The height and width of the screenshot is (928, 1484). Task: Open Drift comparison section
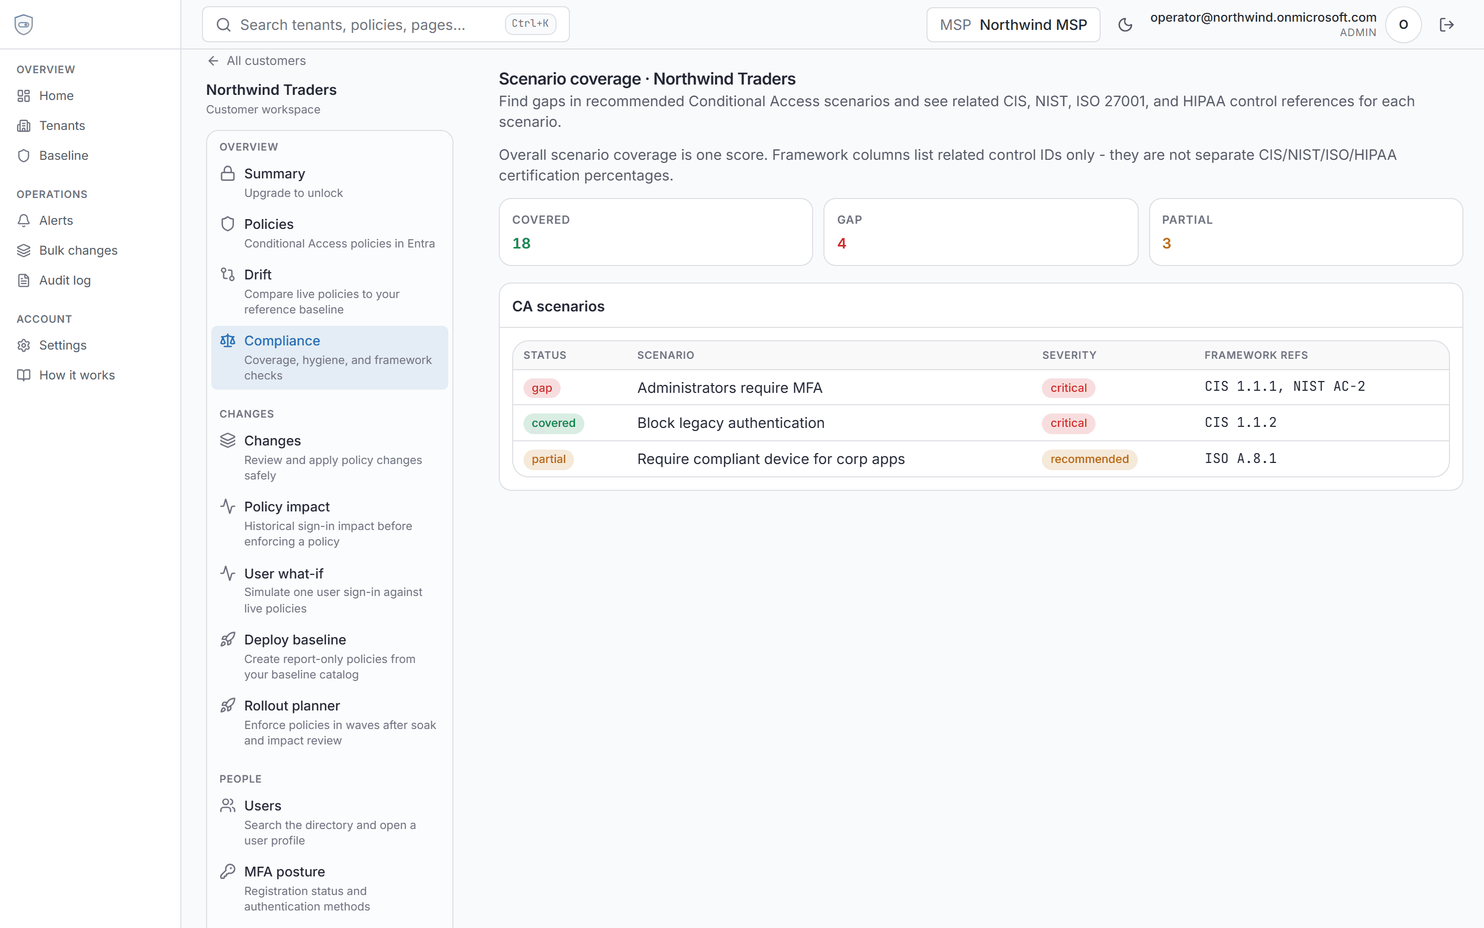click(329, 291)
